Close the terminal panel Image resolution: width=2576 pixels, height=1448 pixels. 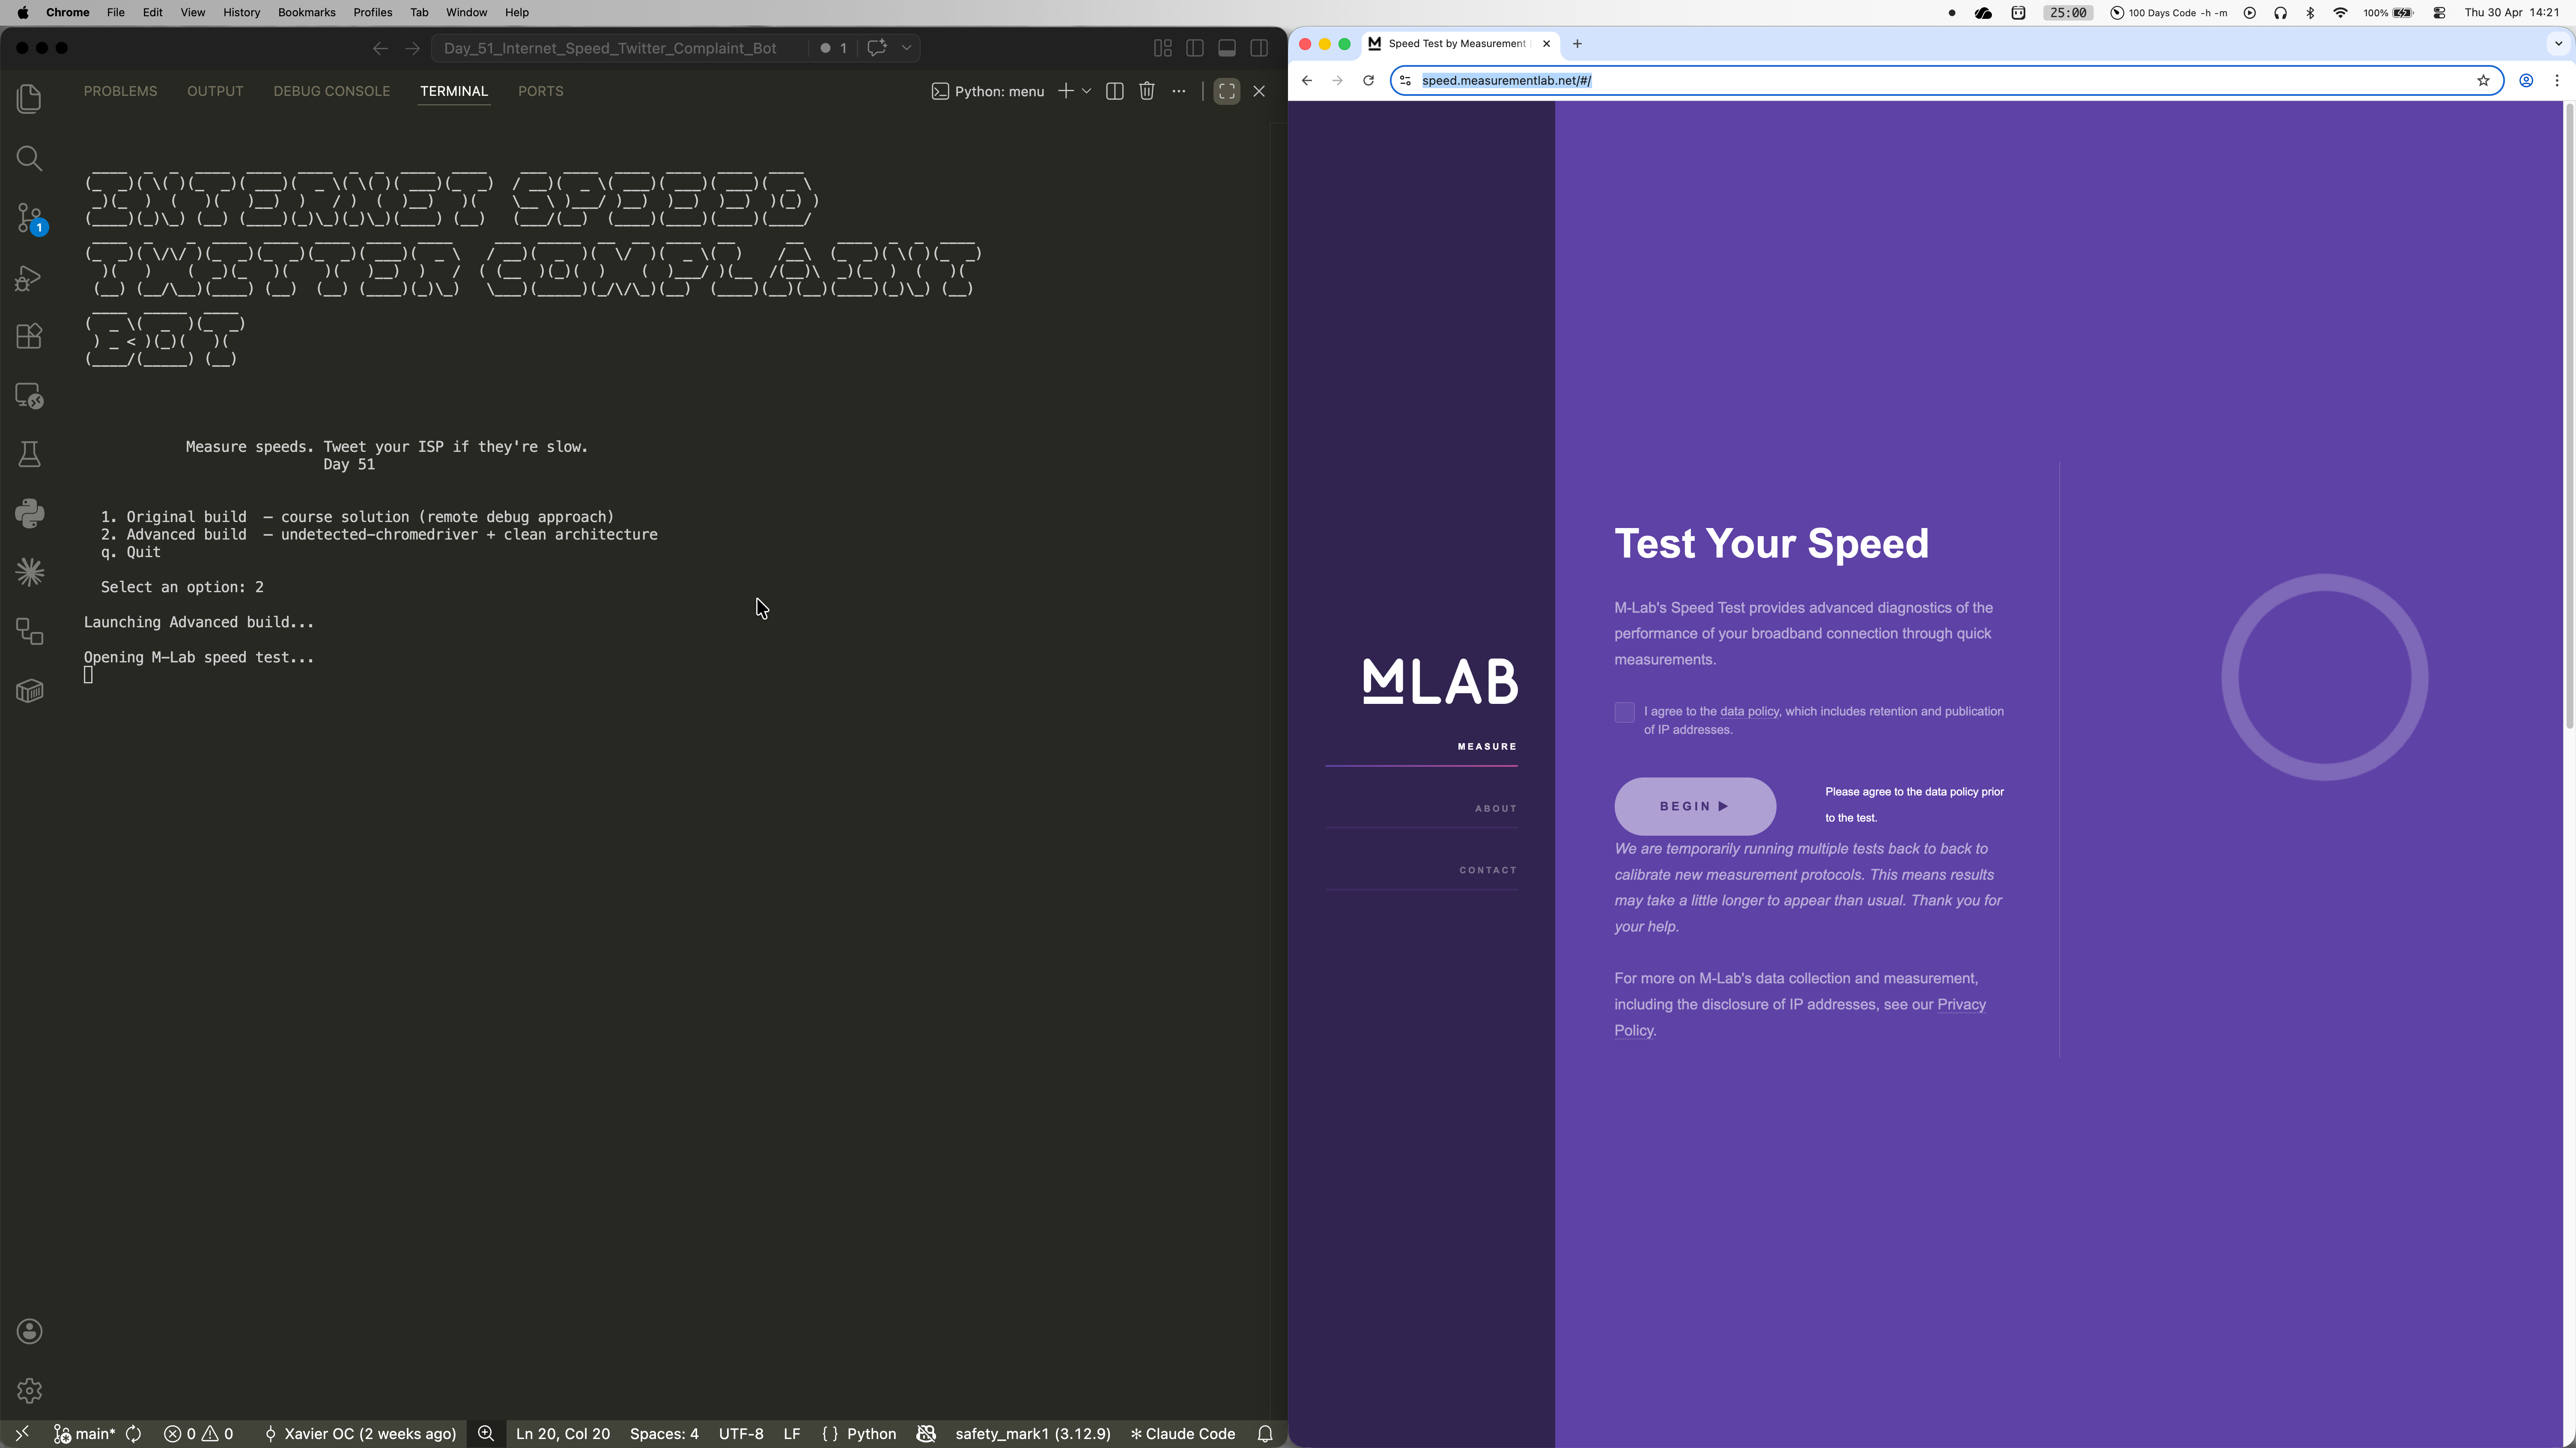1259,91
